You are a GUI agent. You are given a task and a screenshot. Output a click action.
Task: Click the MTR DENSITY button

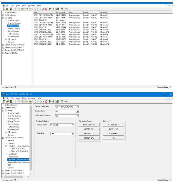[114, 125]
